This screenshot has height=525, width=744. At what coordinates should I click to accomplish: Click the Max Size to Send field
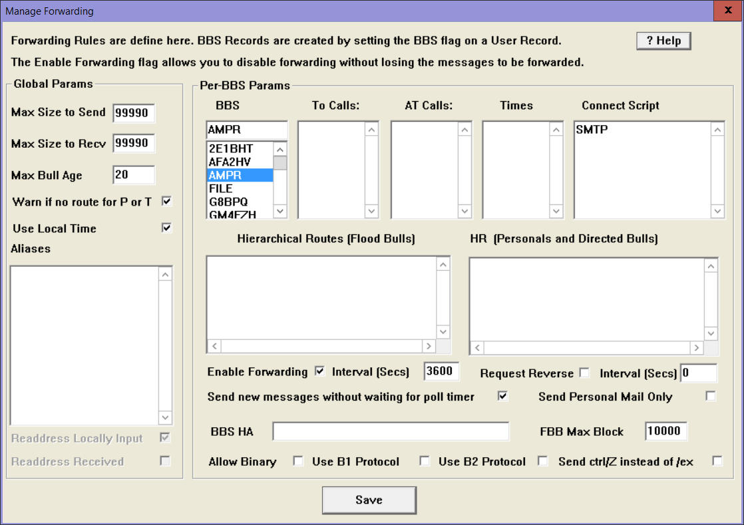[x=134, y=113]
